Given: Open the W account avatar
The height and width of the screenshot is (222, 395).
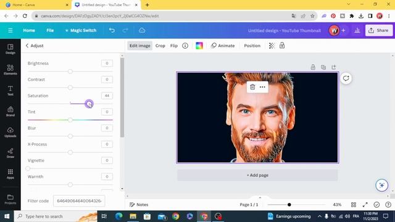Looking at the screenshot, I should point(334,30).
